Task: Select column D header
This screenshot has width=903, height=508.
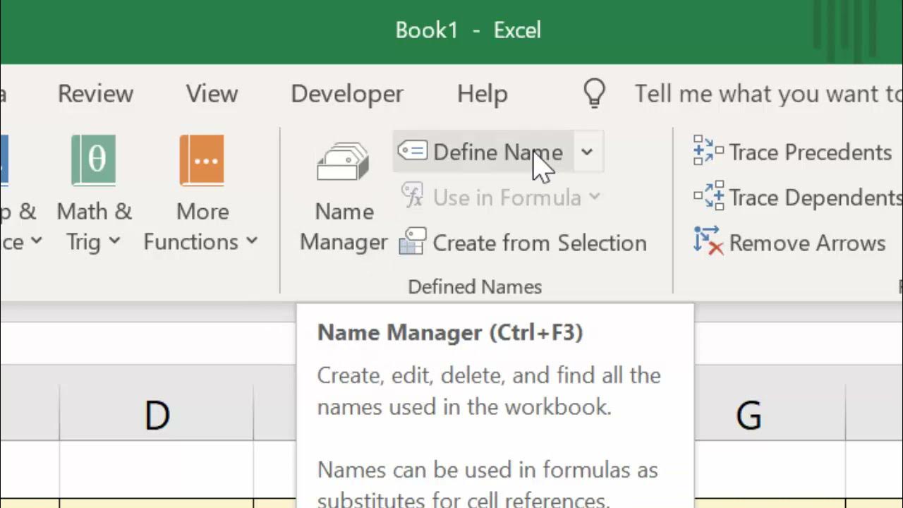Action: tap(157, 416)
